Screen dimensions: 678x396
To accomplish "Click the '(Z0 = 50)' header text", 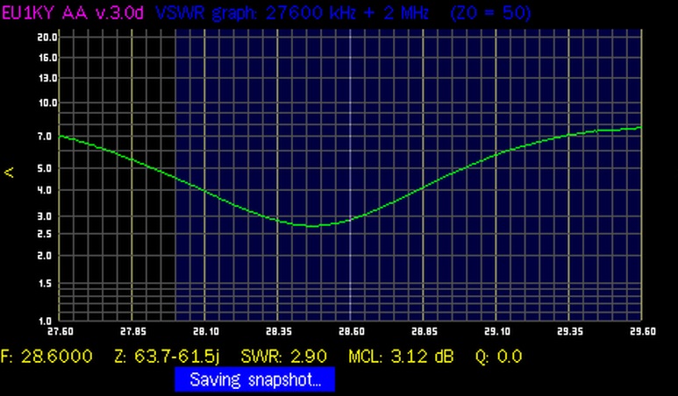I will pyautogui.click(x=491, y=12).
